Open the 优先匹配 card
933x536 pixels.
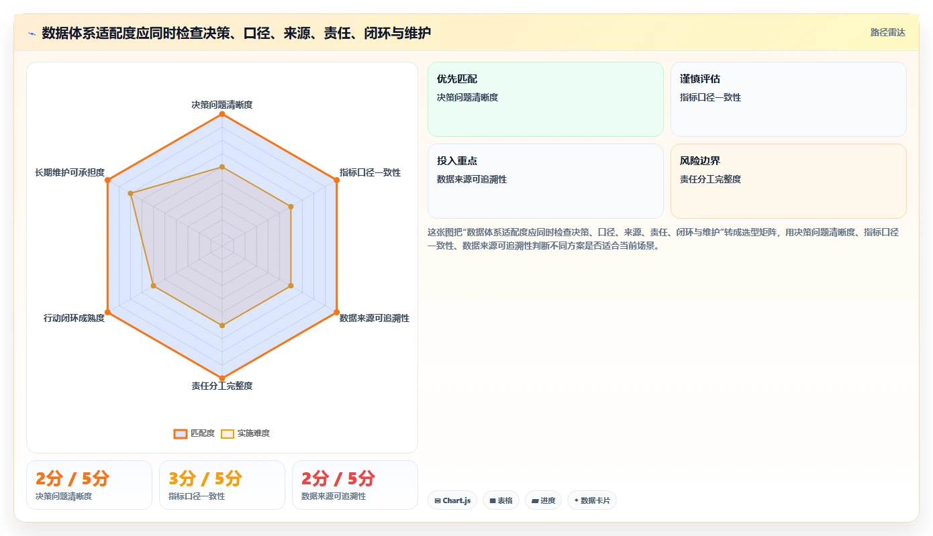pyautogui.click(x=546, y=99)
